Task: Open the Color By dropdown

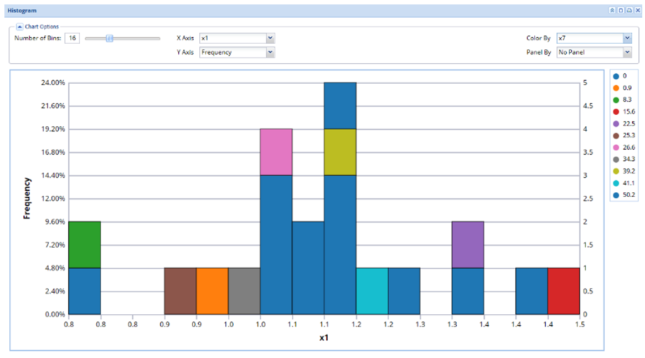Action: click(627, 38)
